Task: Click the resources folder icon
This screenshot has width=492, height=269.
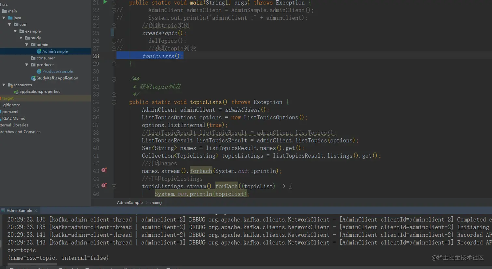Action: click(x=10, y=85)
